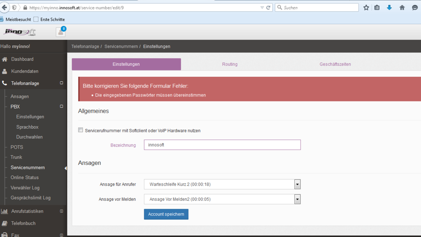
Task: Open Online Status in the sidebar
Action: point(24,177)
